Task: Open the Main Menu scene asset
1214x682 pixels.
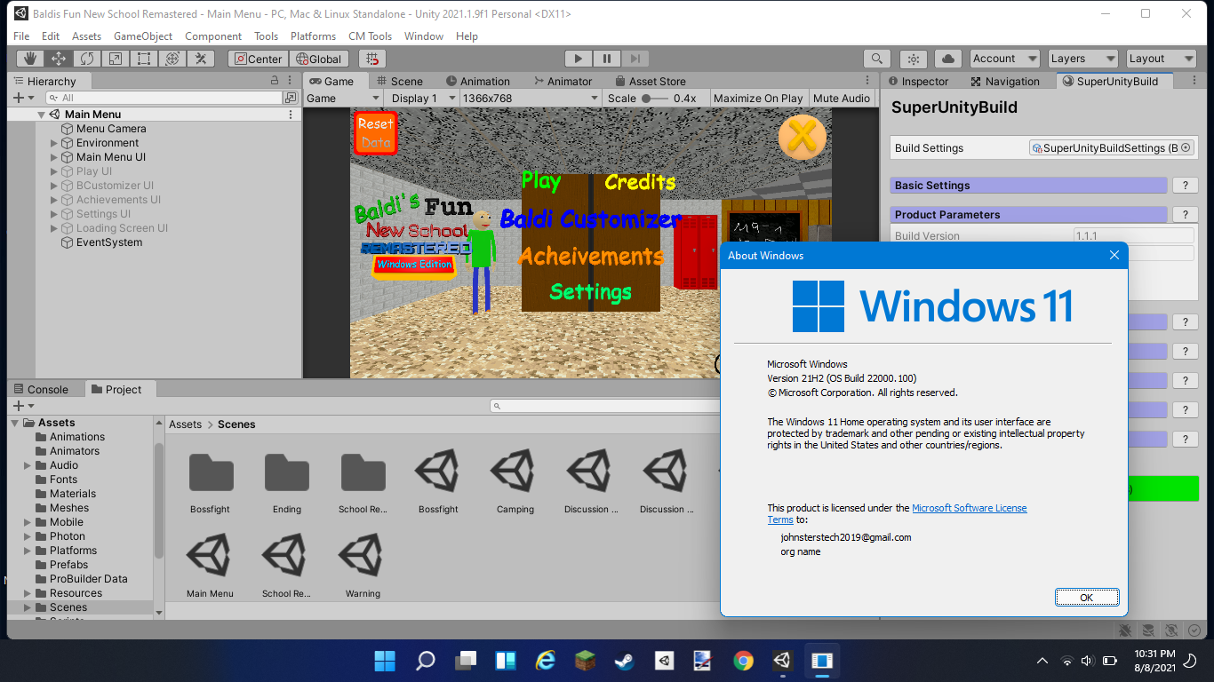Action: point(211,565)
